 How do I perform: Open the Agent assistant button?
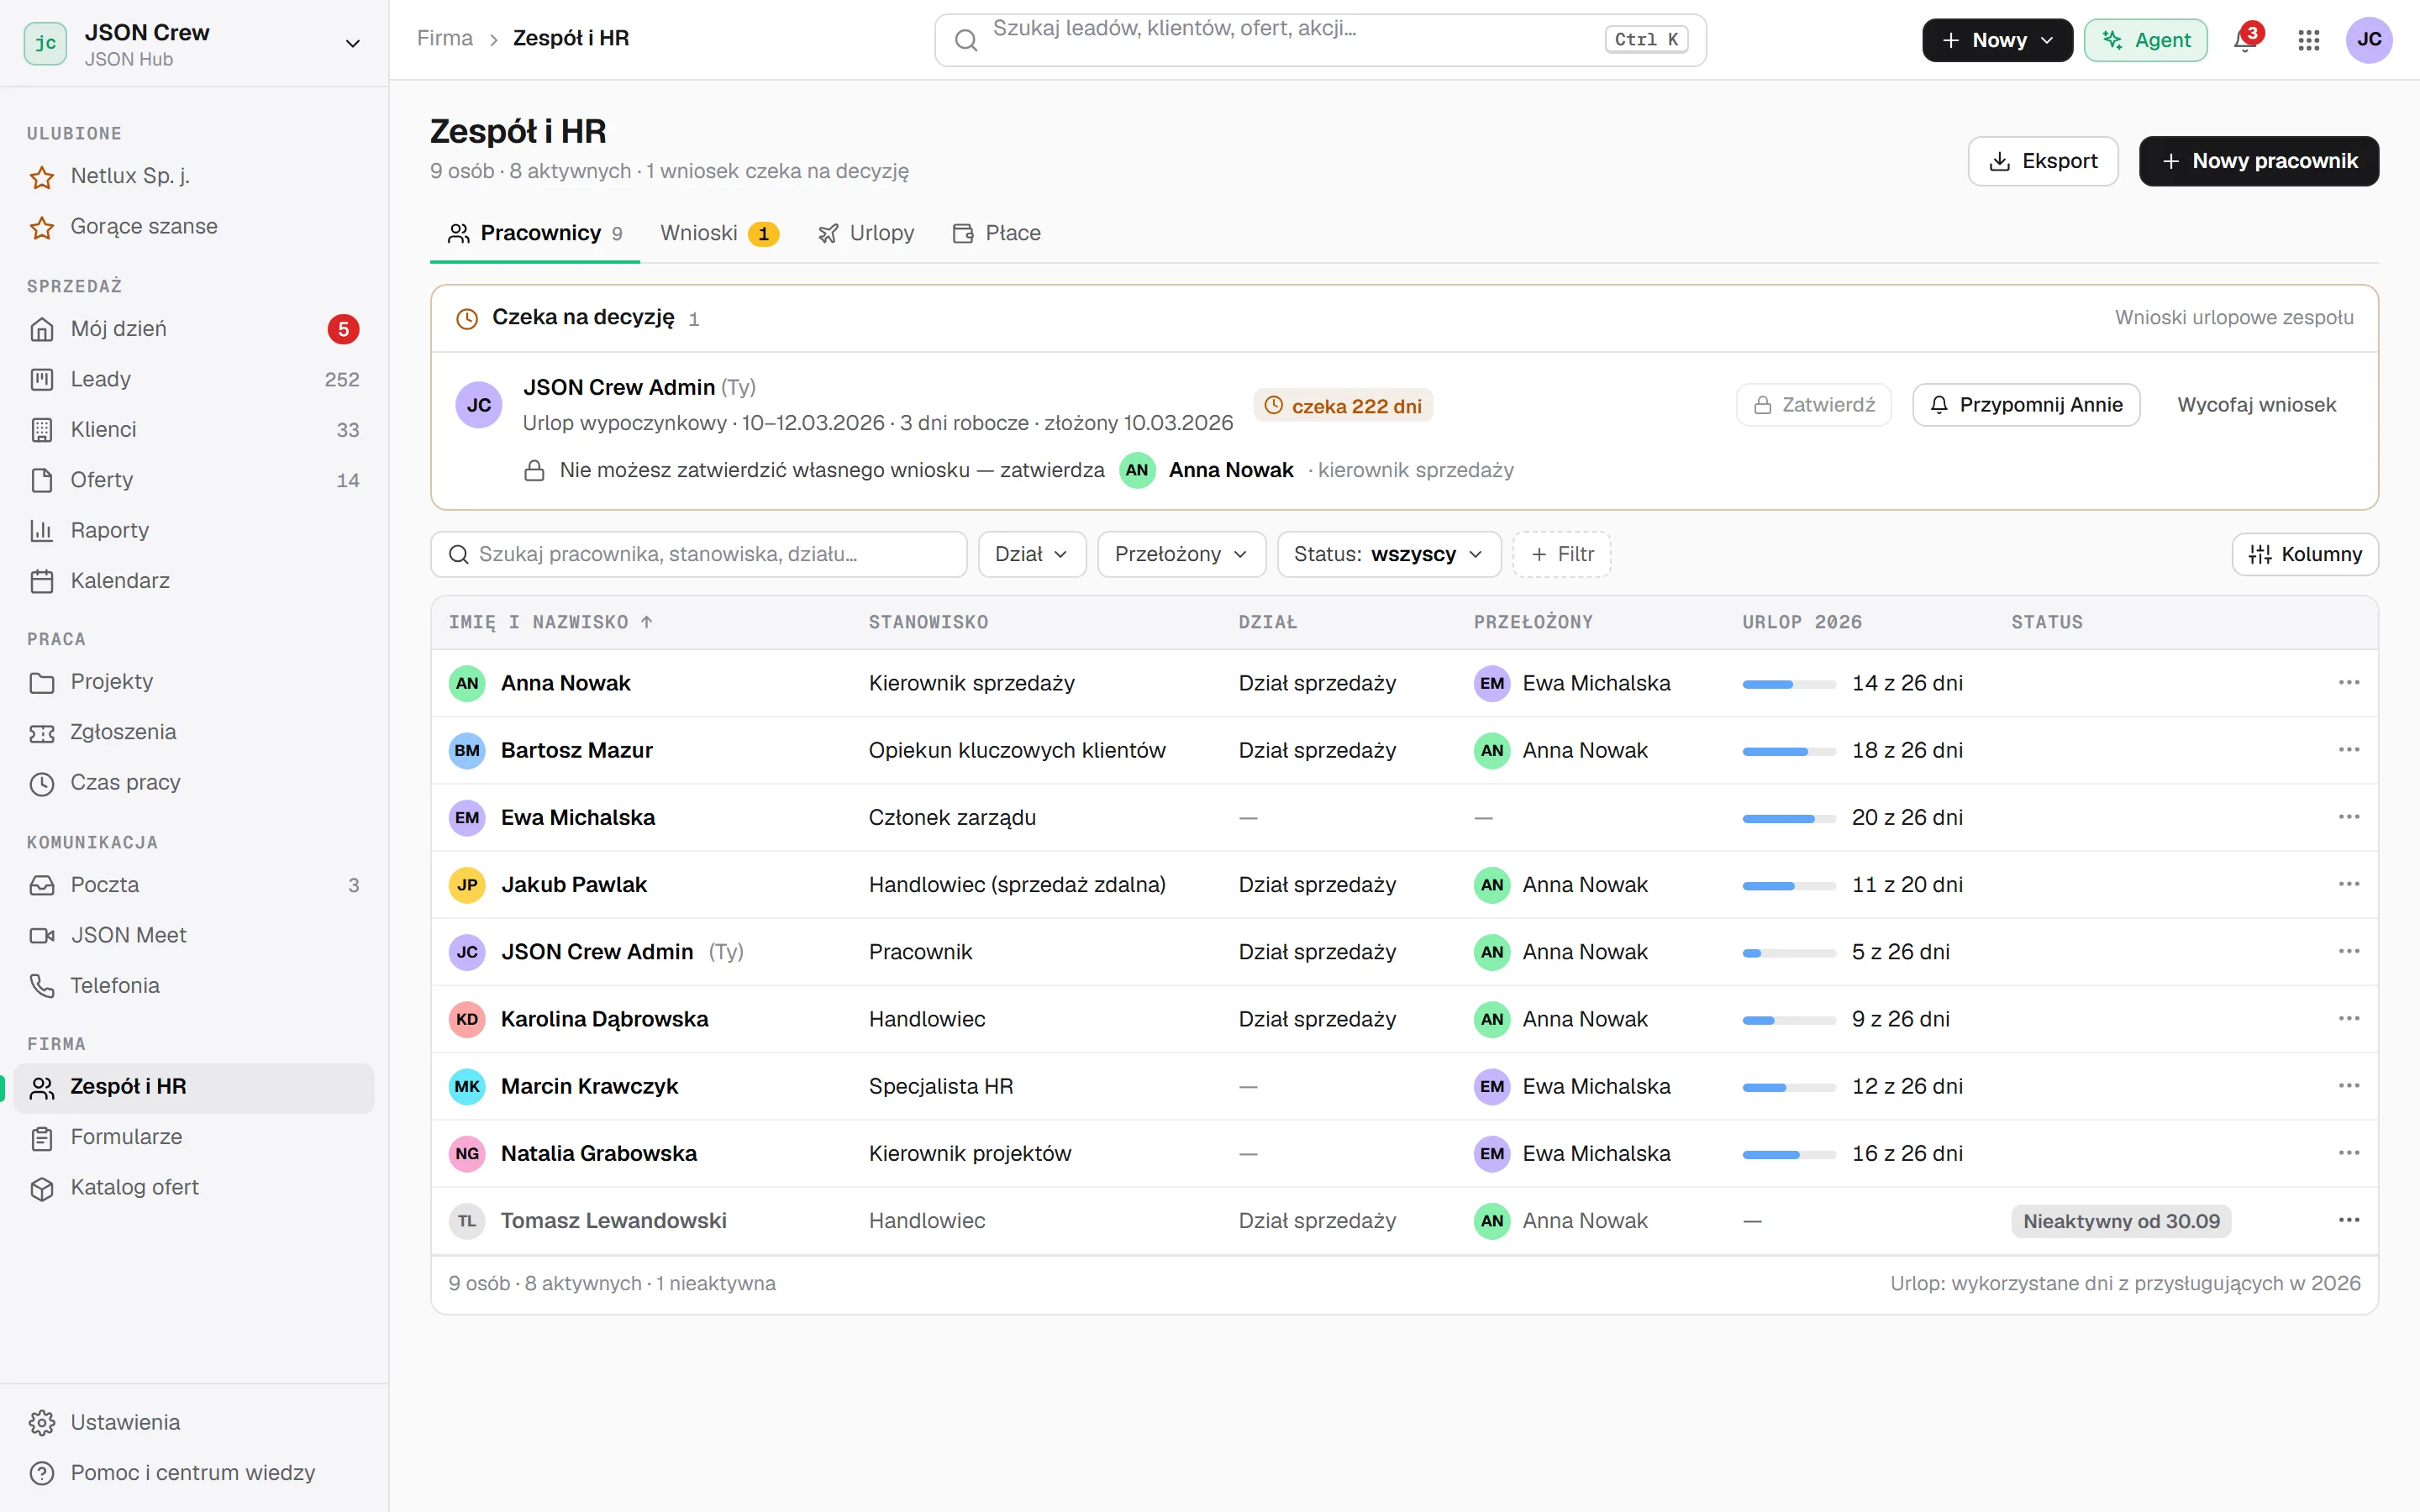point(2145,40)
